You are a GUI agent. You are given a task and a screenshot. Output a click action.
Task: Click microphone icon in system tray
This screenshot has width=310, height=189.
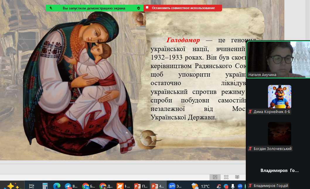[x=233, y=186]
